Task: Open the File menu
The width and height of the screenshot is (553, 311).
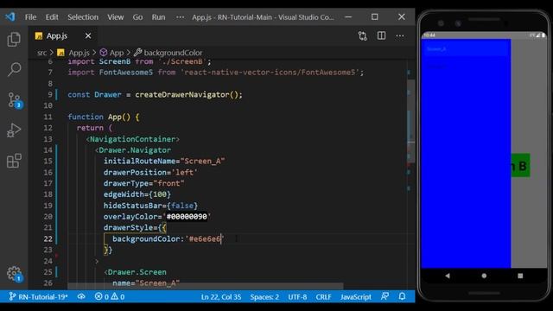Action: 30,17
